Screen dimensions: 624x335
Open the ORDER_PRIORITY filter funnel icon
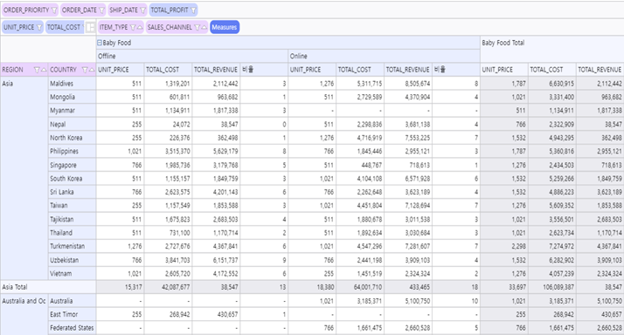(54, 10)
